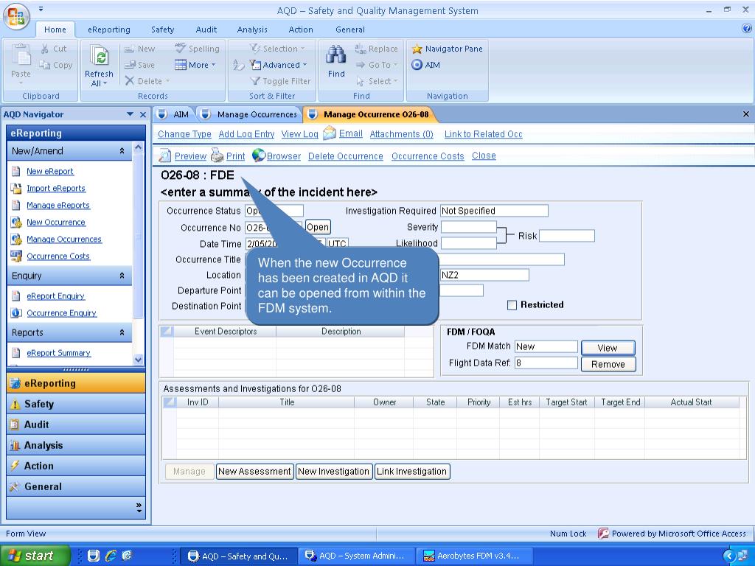This screenshot has height=566, width=755.
Task: Click the Find binoculars icon
Action: (x=336, y=55)
